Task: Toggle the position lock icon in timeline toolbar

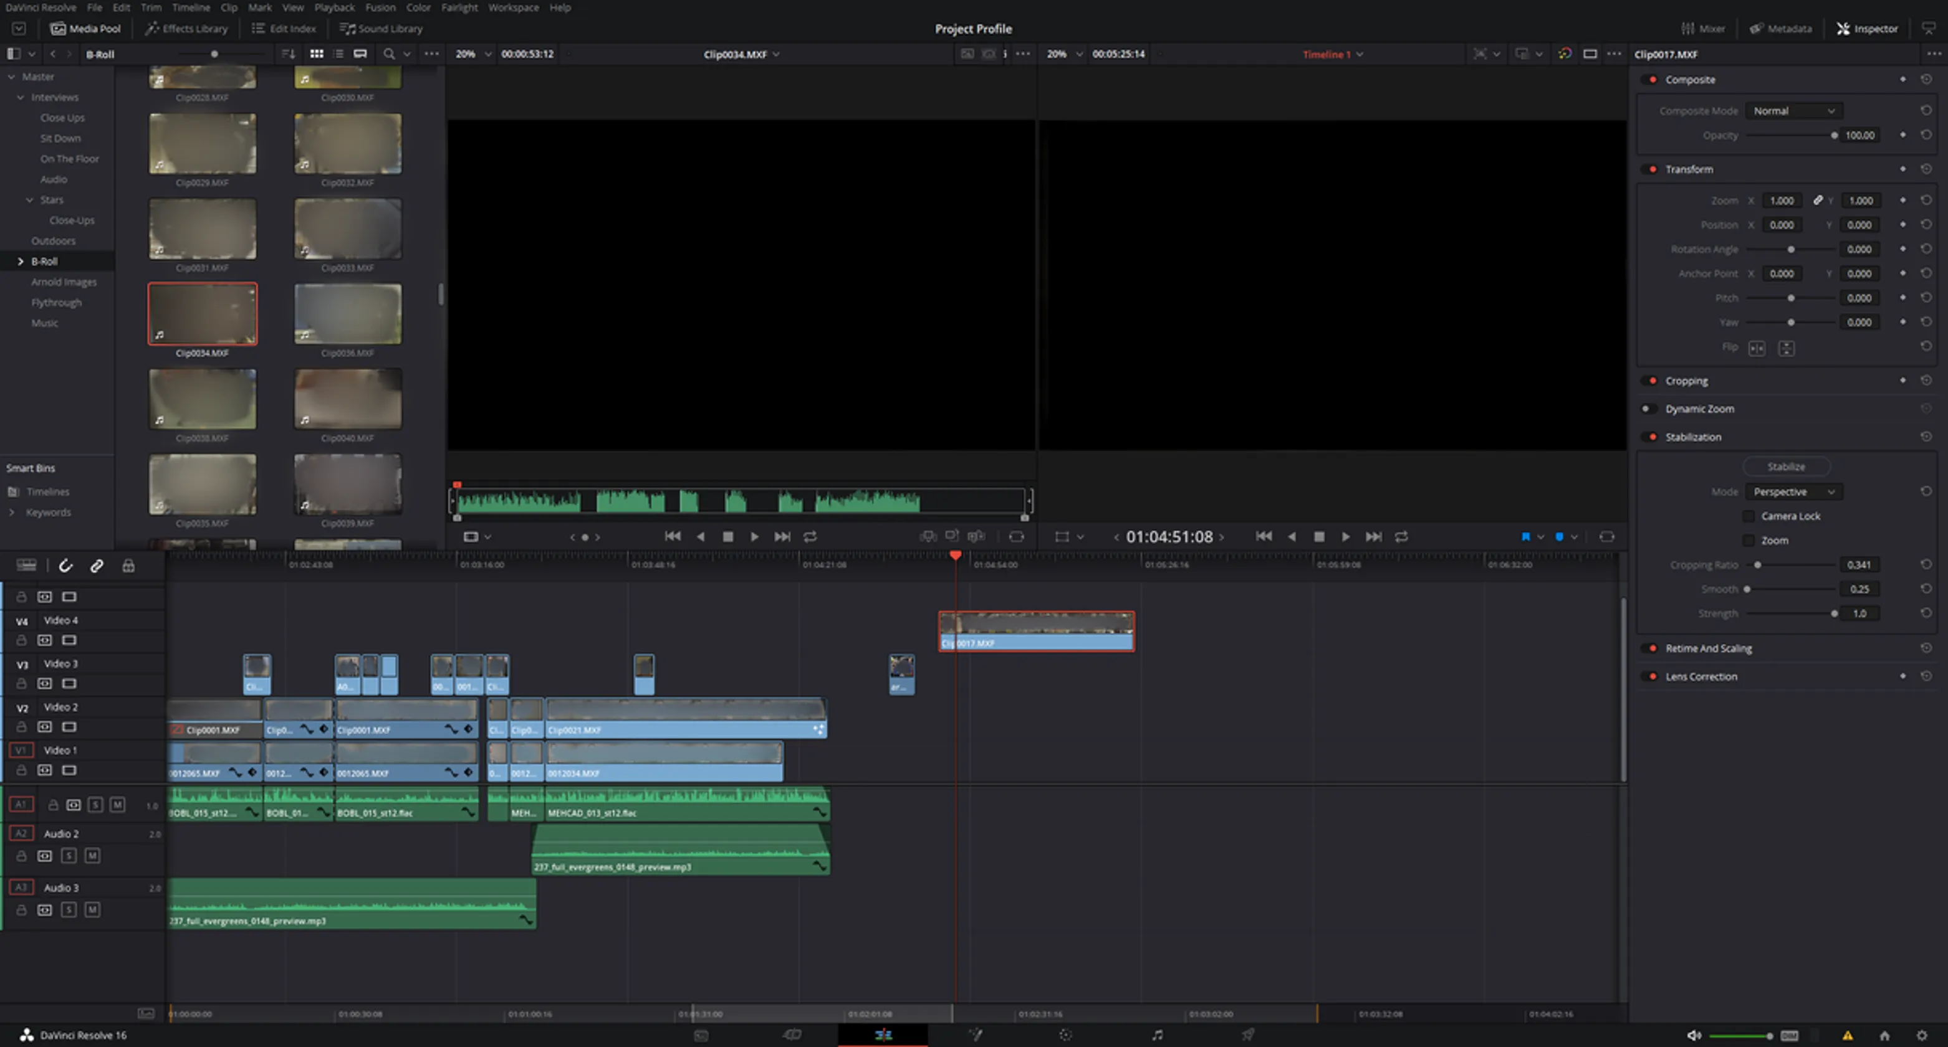Action: [128, 566]
